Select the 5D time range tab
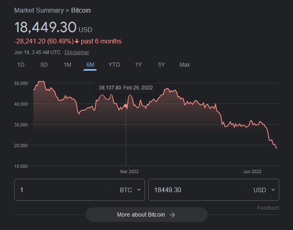 44,65
